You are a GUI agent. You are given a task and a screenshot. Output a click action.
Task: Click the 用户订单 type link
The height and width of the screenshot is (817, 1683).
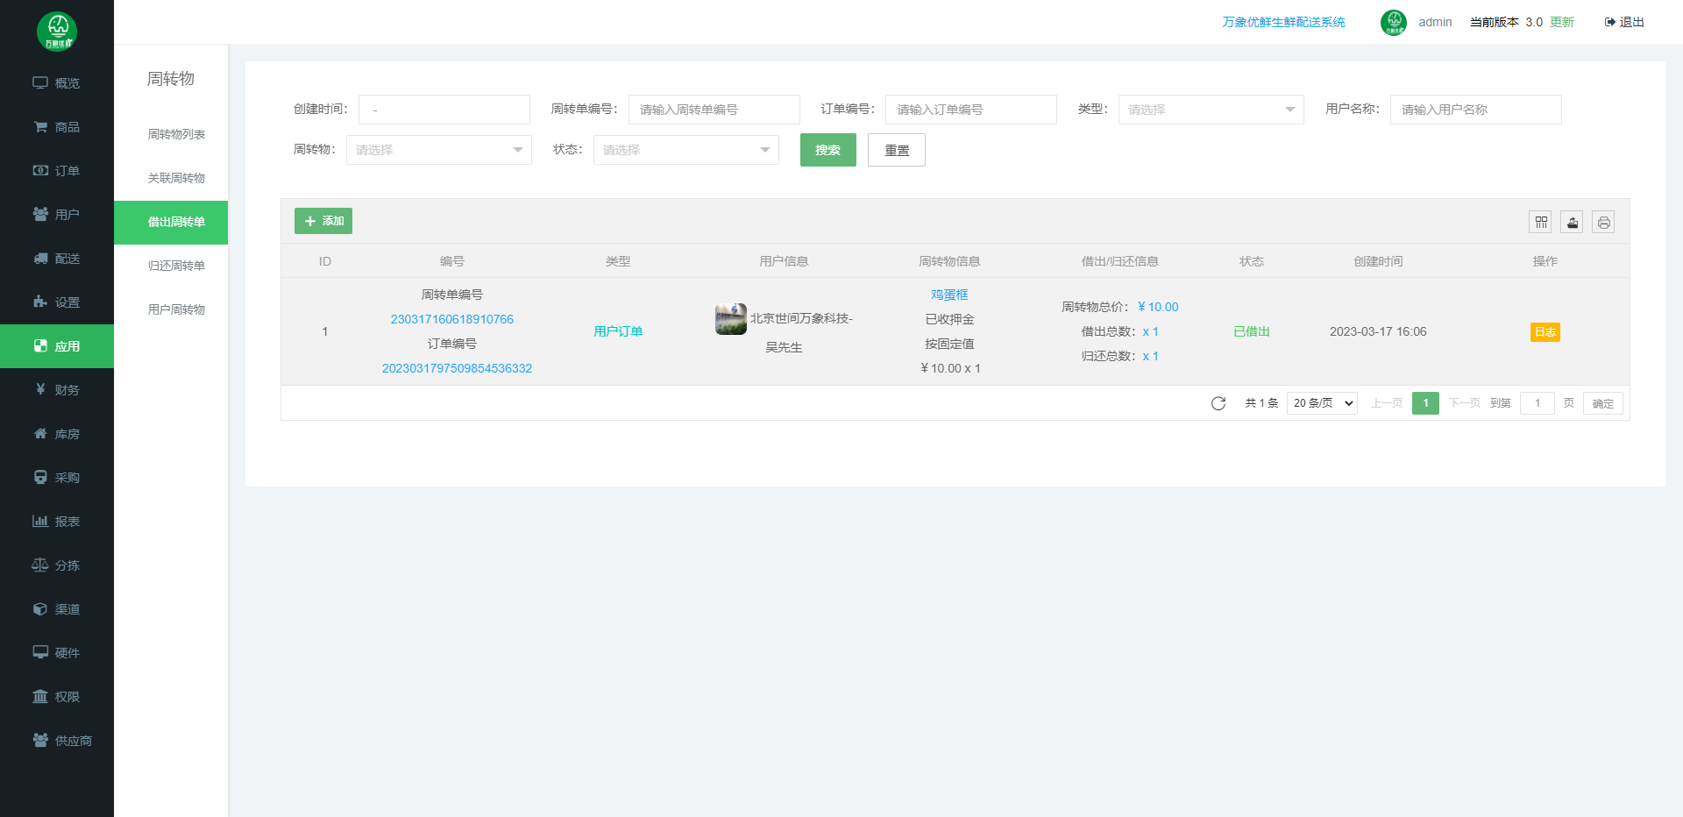tap(618, 331)
